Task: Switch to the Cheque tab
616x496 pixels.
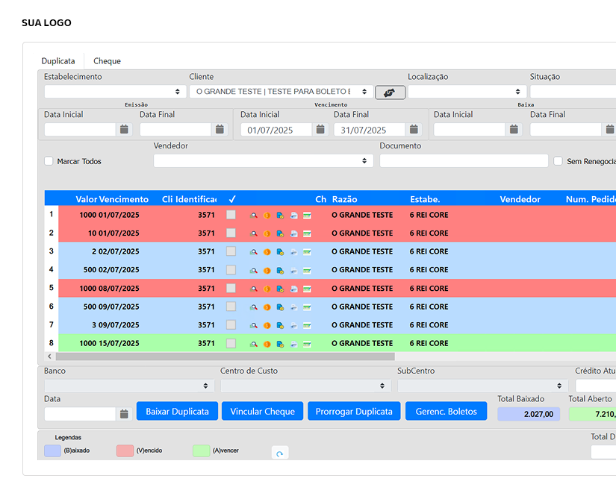Action: tap(107, 61)
